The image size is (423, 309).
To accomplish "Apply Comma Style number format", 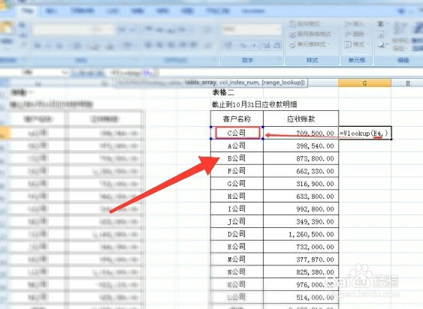I will point(254,46).
